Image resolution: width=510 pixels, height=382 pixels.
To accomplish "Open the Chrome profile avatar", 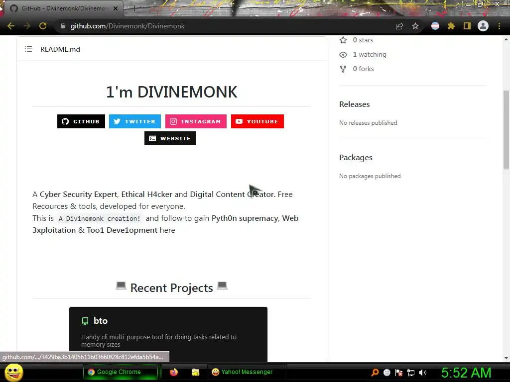I will pyautogui.click(x=483, y=26).
